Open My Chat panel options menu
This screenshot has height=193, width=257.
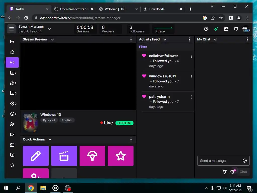click(247, 39)
